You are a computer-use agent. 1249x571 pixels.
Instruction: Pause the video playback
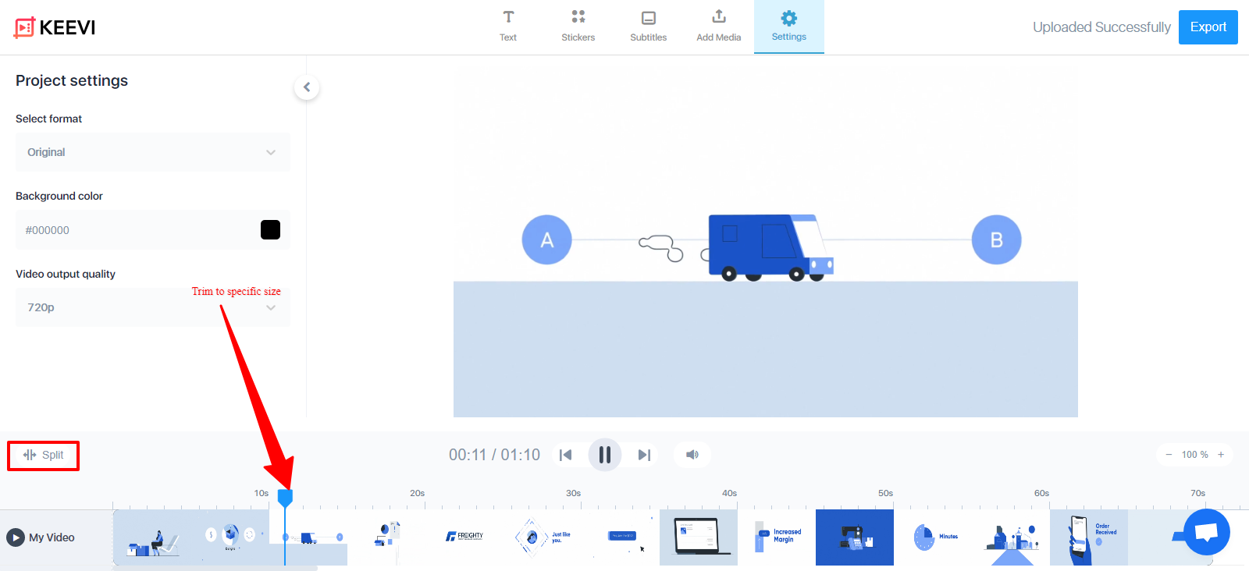pos(605,455)
